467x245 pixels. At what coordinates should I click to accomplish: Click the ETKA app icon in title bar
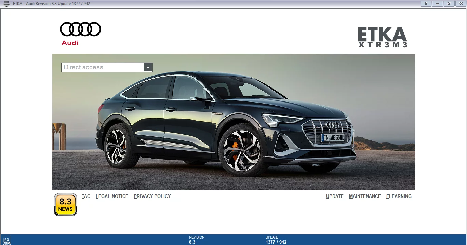pyautogui.click(x=6, y=4)
